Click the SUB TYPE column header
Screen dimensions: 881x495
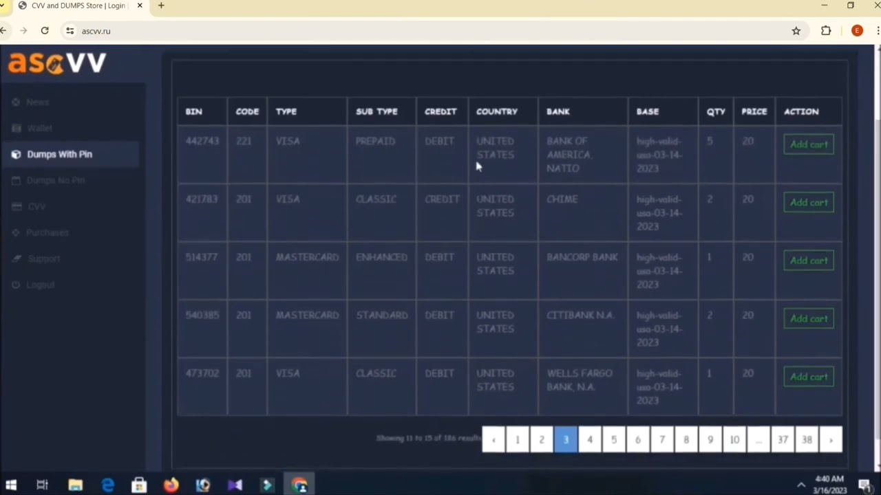pyautogui.click(x=376, y=111)
